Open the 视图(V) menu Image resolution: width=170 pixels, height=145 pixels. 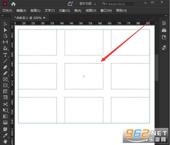91,11
